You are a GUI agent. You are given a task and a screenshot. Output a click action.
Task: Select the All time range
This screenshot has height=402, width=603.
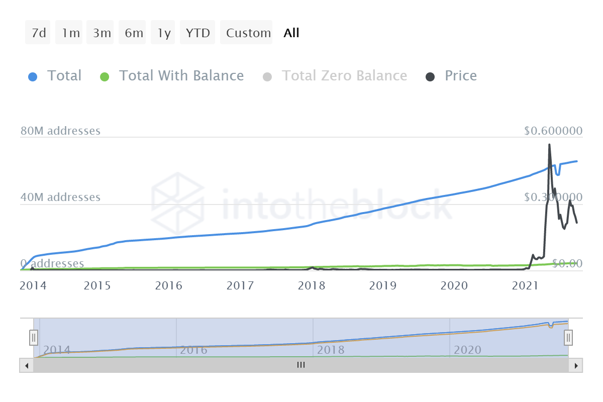291,33
